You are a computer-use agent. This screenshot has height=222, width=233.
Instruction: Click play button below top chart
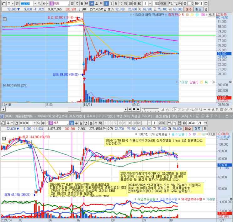(126, 109)
